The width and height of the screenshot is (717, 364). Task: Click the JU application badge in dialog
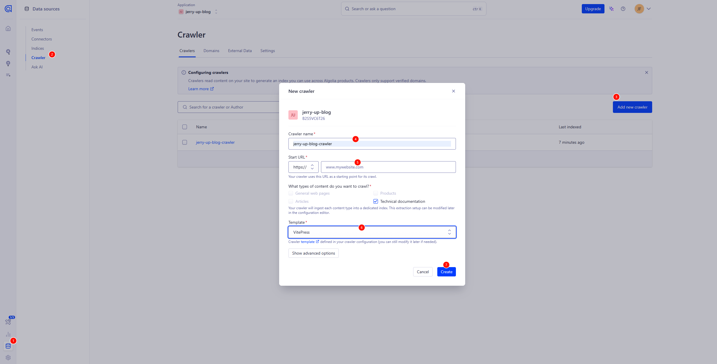click(293, 115)
